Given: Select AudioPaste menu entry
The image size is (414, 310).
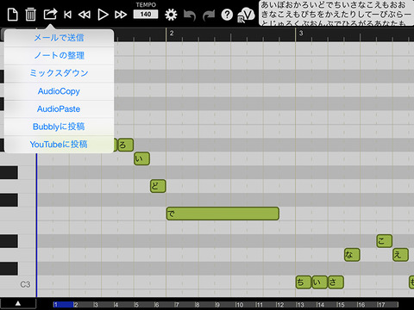Looking at the screenshot, I should (x=59, y=109).
